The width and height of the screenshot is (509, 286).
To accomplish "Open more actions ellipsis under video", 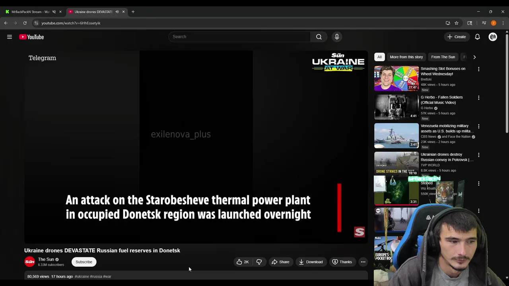I will [363, 262].
